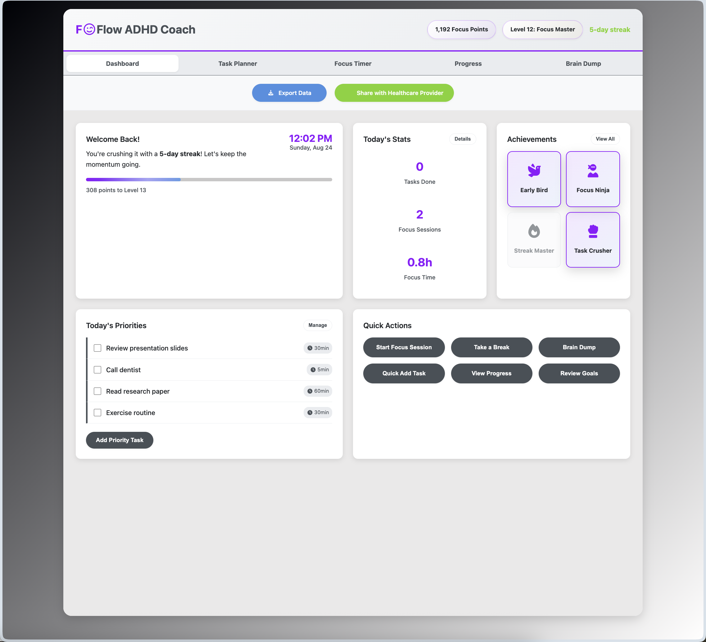Open the Focus Timer tab
The image size is (706, 642).
click(353, 63)
